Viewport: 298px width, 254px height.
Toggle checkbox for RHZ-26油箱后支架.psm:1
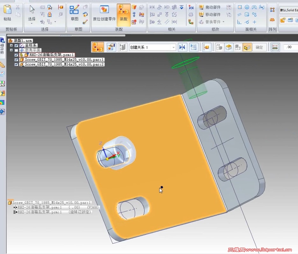click(x=16, y=55)
